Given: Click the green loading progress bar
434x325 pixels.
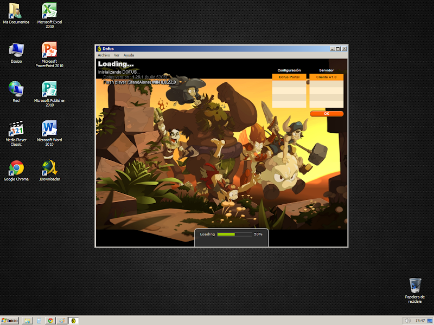Looking at the screenshot, I should coord(234,235).
